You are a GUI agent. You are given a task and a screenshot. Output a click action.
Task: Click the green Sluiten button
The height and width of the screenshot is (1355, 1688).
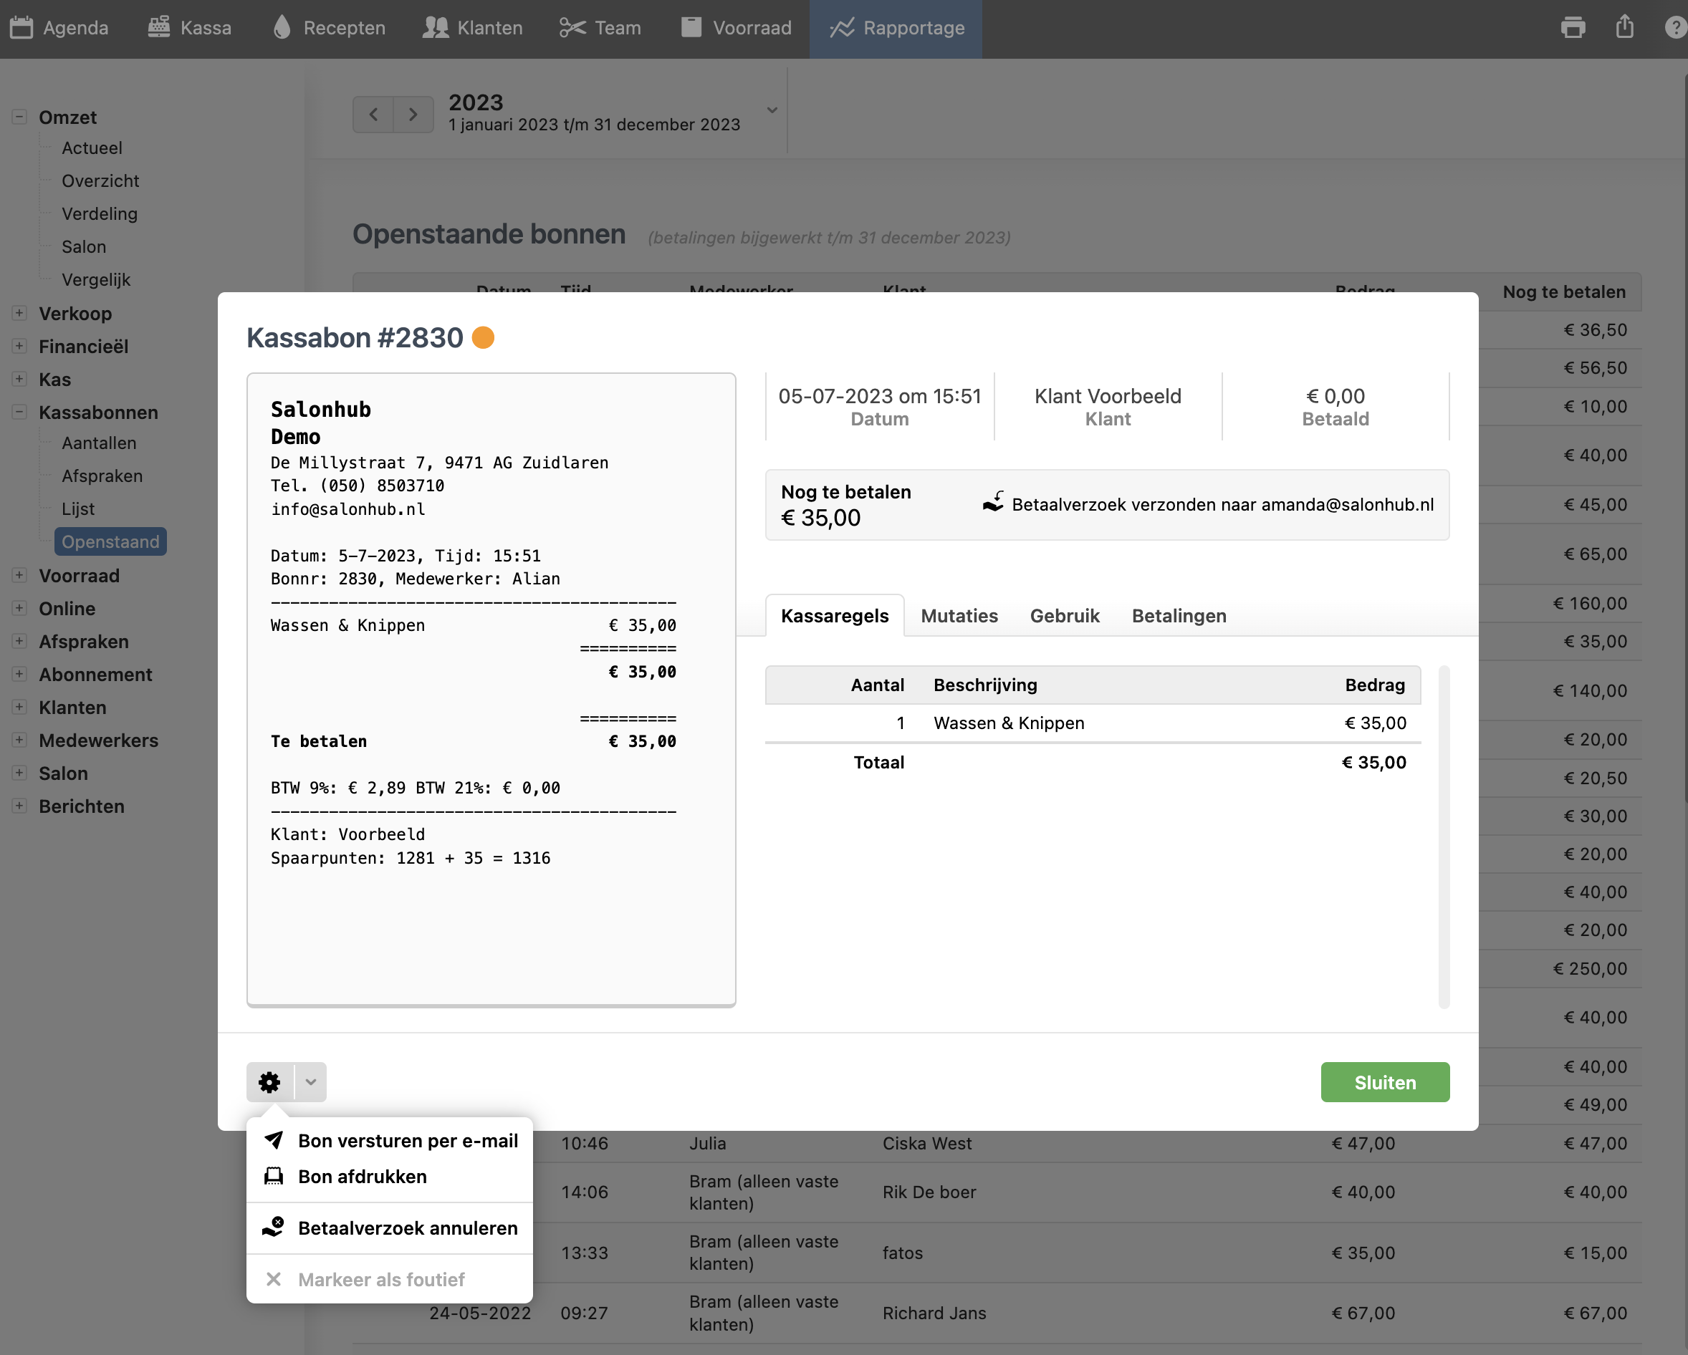[1384, 1082]
